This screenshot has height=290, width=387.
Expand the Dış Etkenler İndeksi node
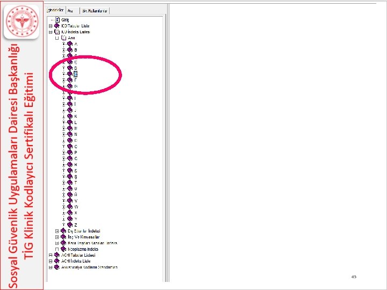tap(57, 231)
